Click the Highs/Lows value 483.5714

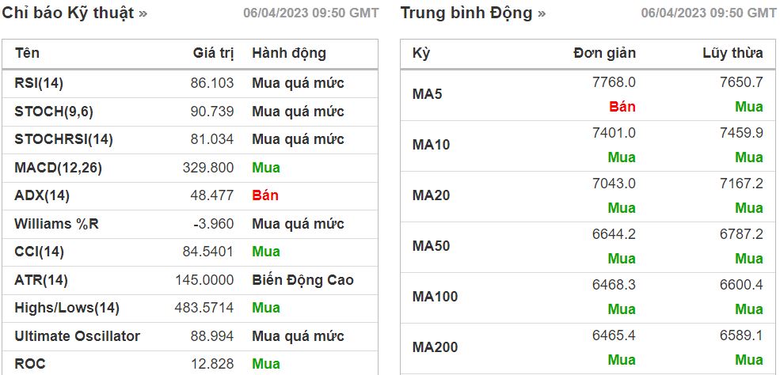coord(204,308)
